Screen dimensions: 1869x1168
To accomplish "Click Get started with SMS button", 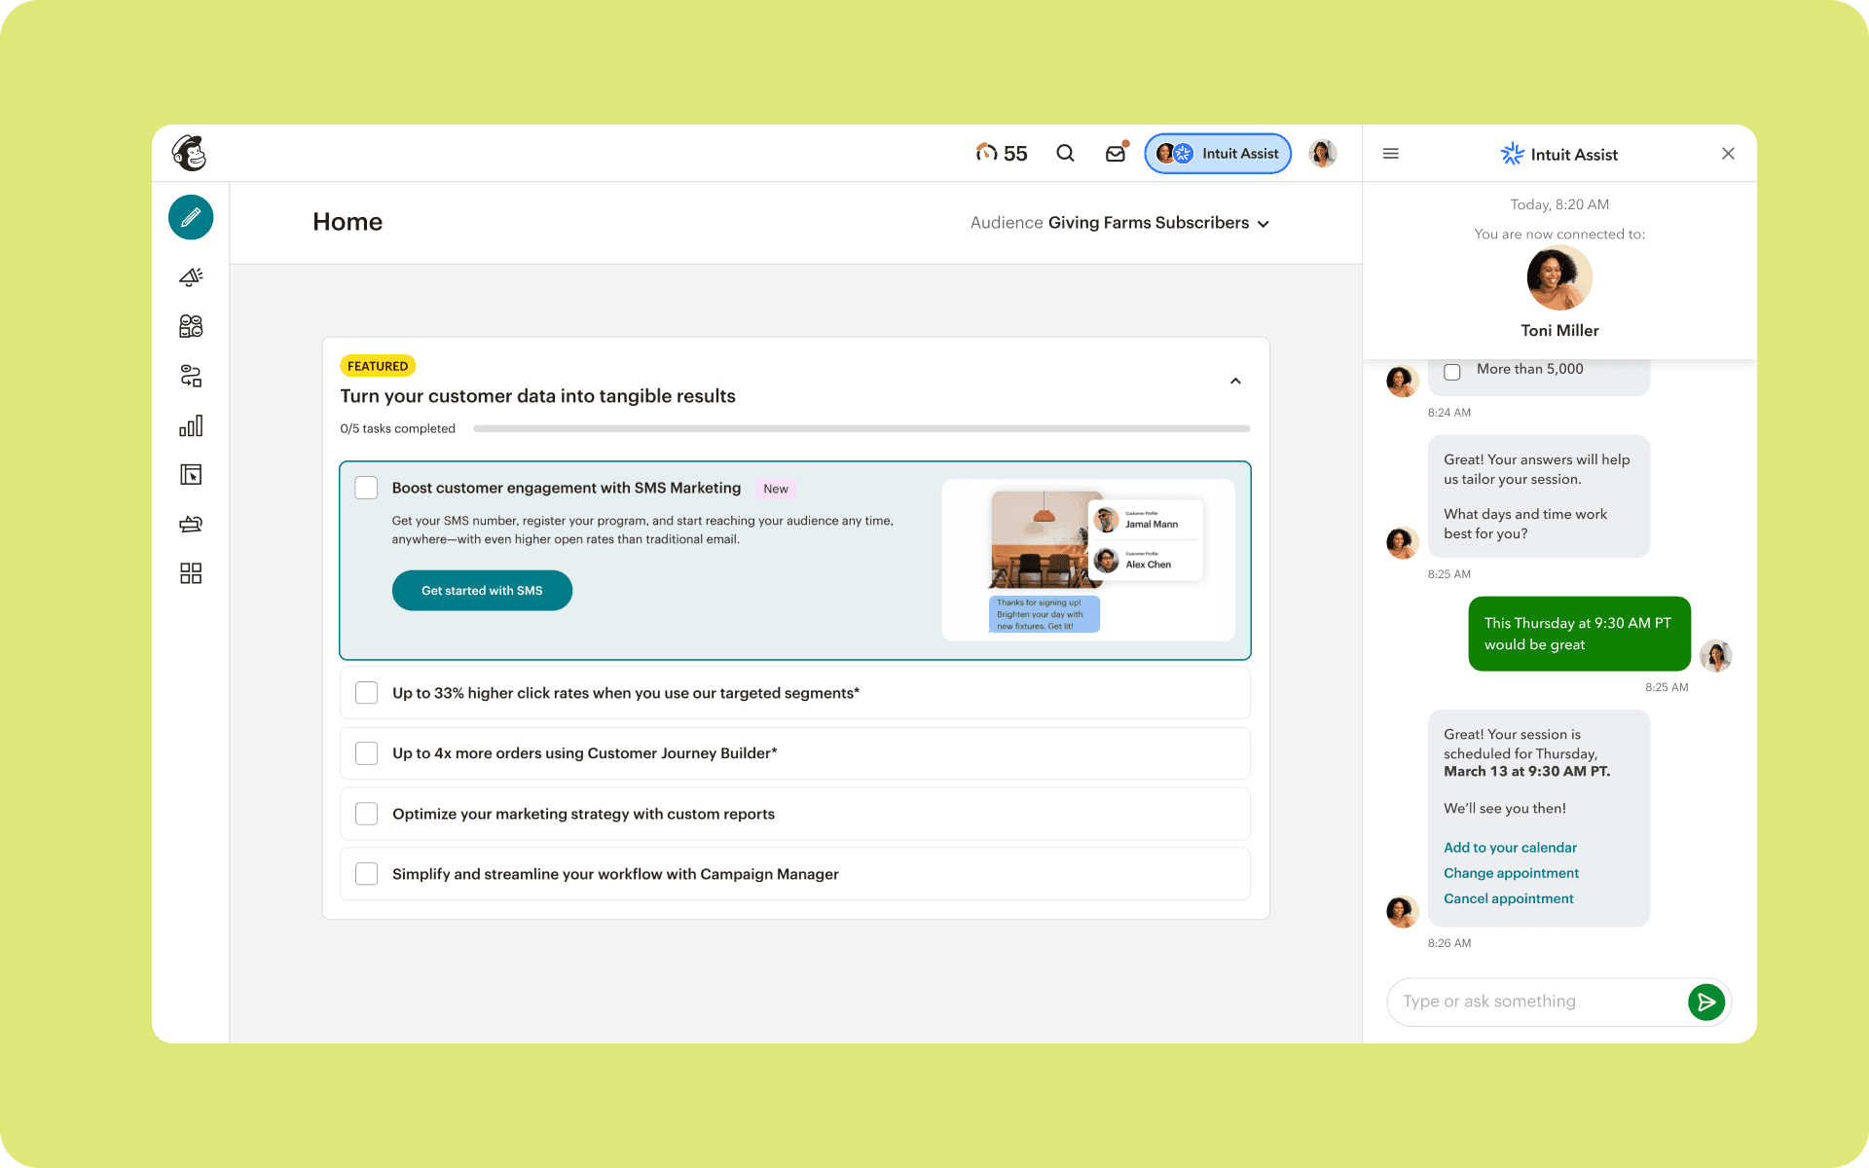I will [482, 591].
